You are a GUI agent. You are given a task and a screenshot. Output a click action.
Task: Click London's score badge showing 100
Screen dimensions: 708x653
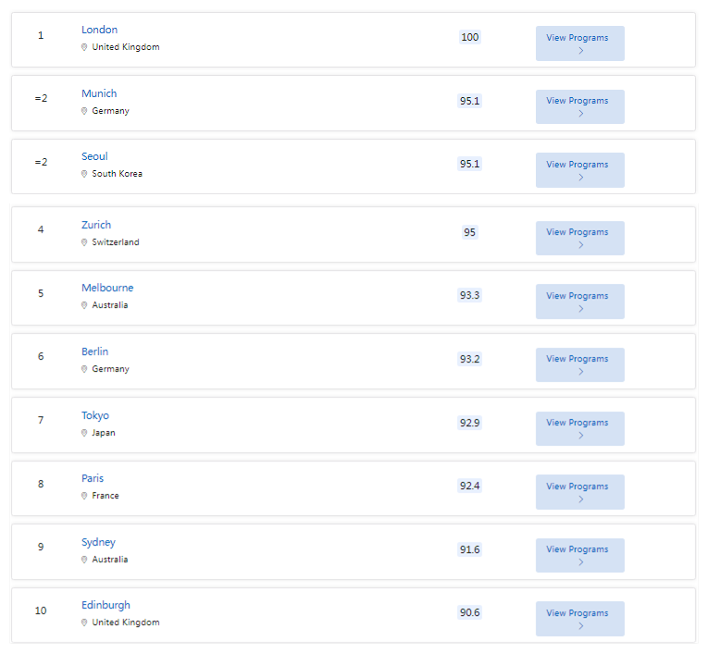pos(470,37)
